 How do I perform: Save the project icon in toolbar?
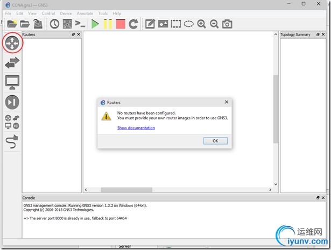coord(38,24)
